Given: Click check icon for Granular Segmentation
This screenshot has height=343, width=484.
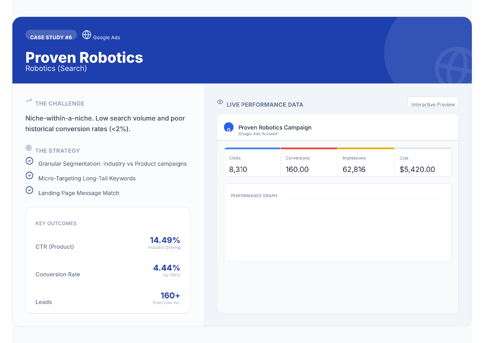Looking at the screenshot, I should (30, 161).
